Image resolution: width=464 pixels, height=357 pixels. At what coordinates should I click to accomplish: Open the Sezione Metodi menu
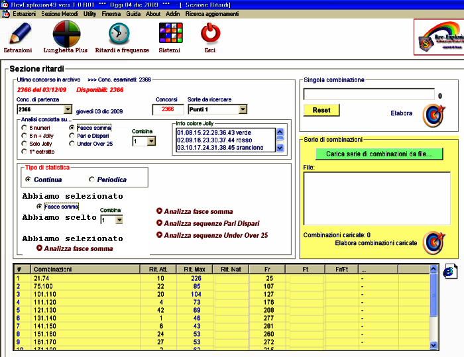click(60, 14)
